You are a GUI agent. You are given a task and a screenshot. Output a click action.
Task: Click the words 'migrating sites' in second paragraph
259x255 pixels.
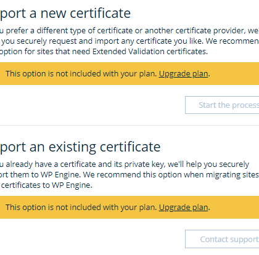tap(232, 175)
